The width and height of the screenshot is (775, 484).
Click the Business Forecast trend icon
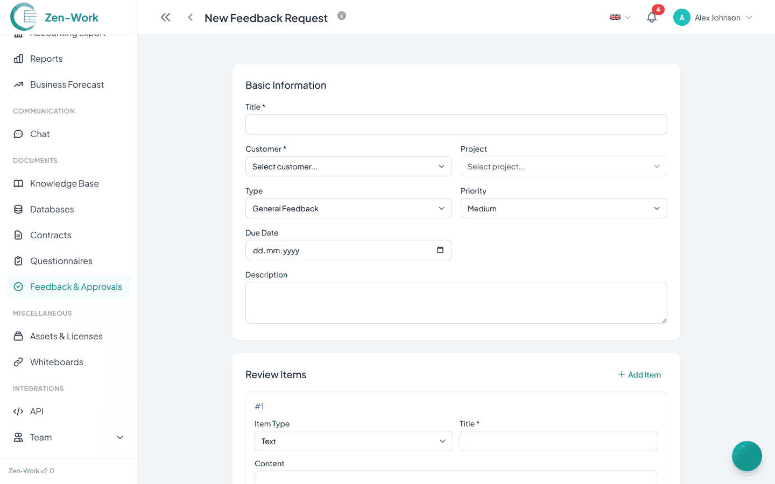click(18, 84)
